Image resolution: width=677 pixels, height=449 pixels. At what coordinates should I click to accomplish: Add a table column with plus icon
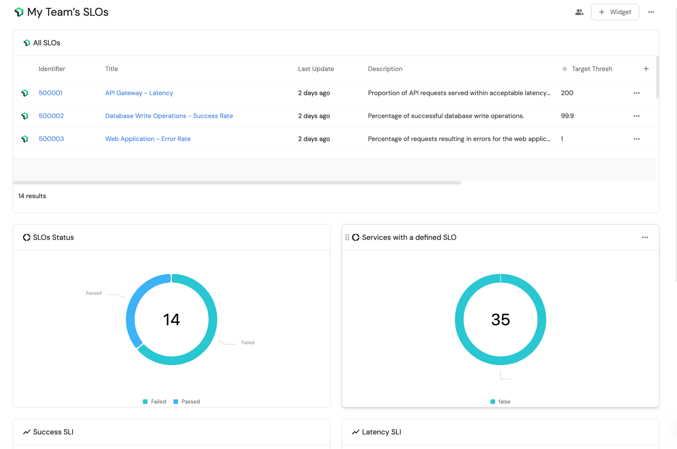point(646,69)
